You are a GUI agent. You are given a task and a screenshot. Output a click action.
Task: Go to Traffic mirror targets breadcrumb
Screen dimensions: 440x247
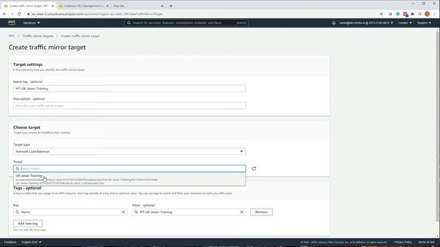38,36
